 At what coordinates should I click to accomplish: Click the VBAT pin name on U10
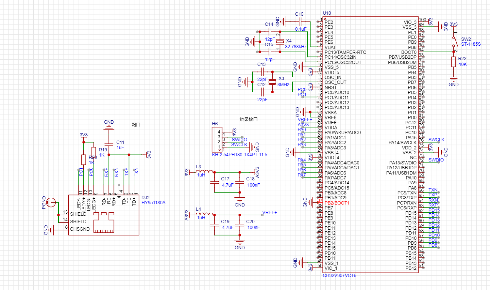330,47
